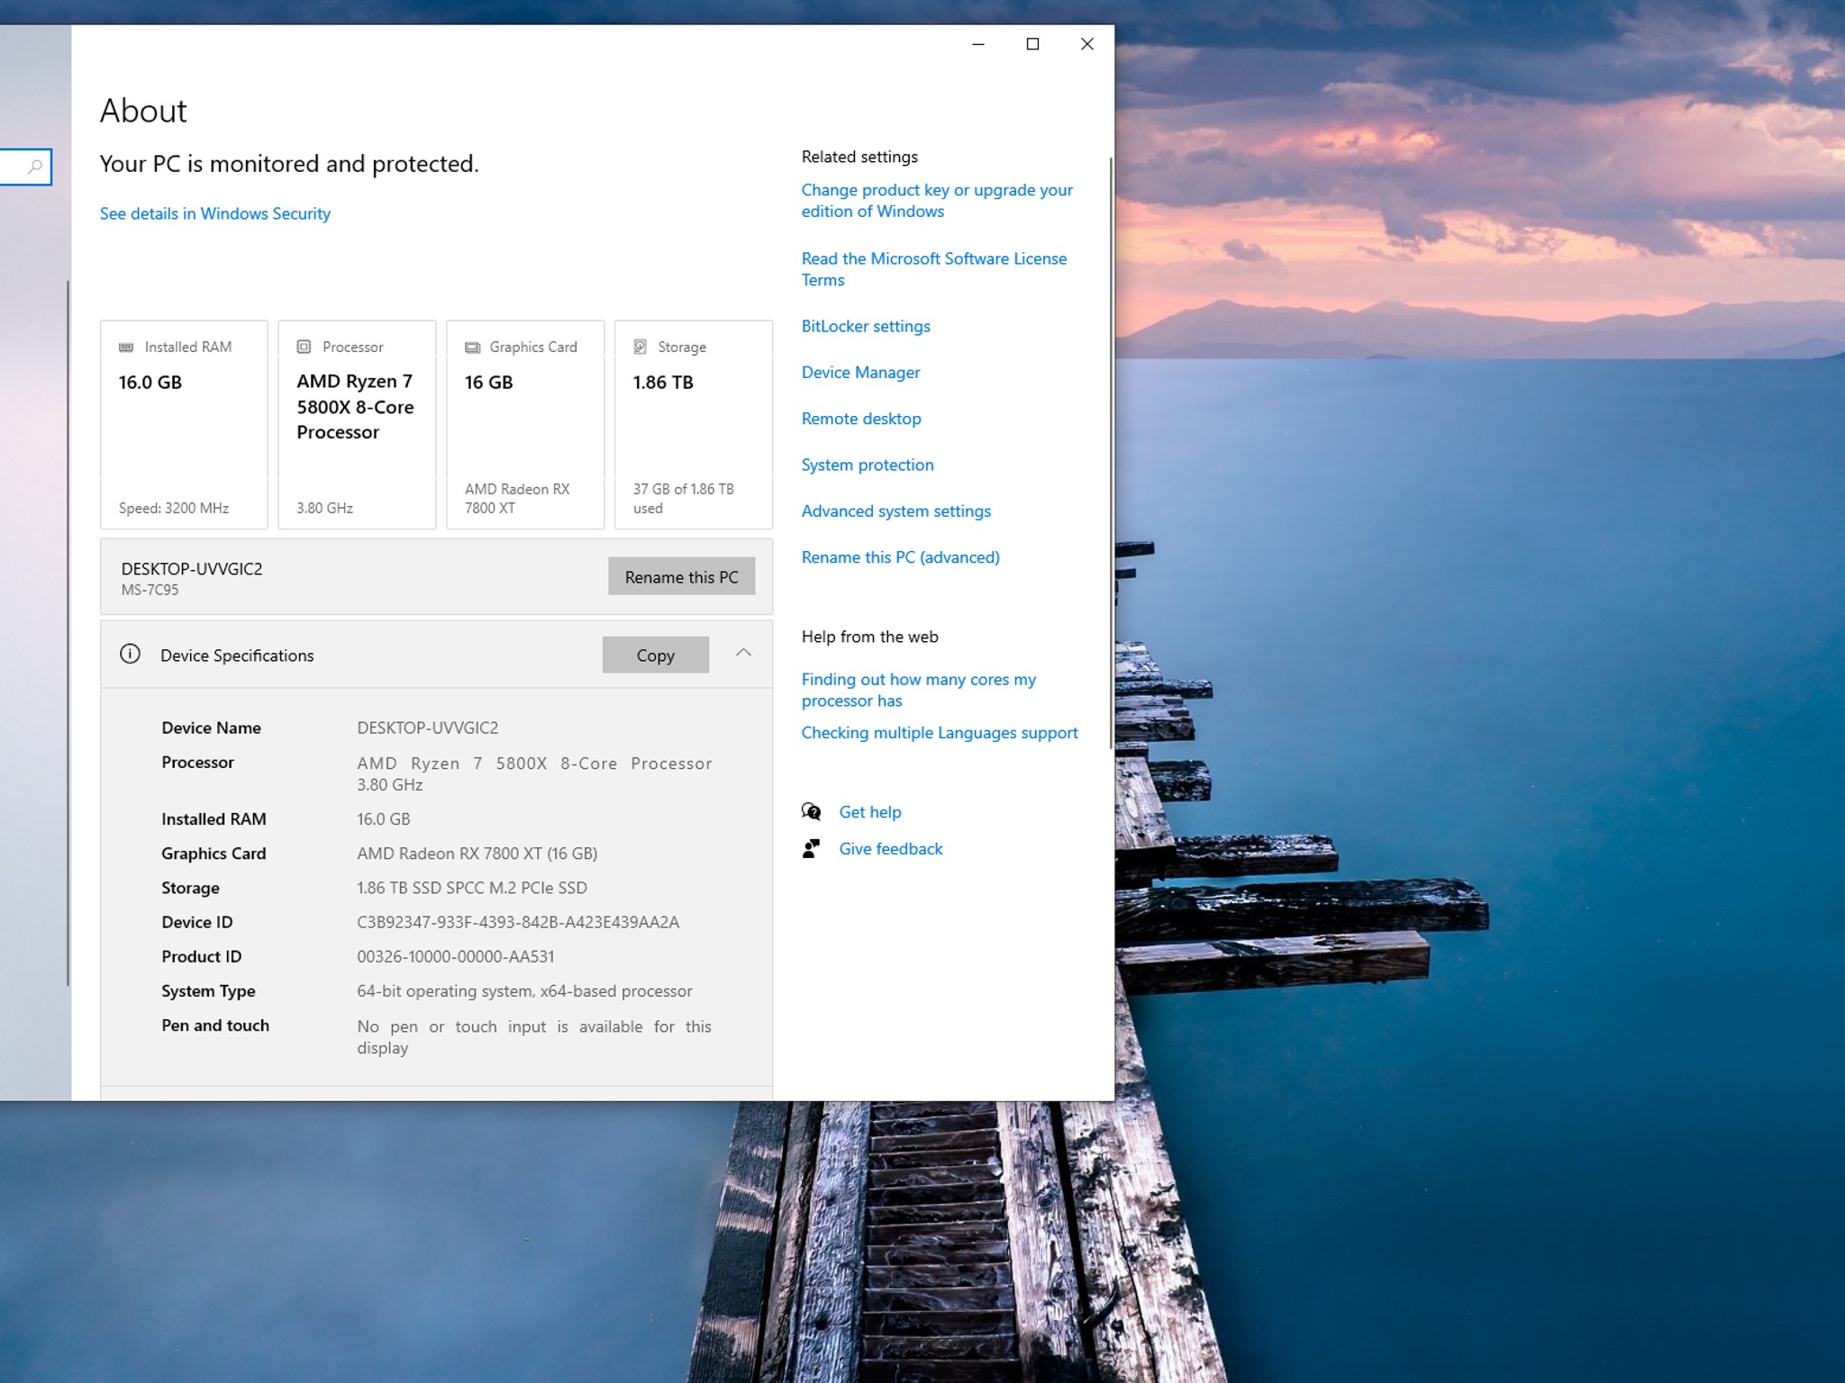The height and width of the screenshot is (1383, 1845).
Task: Open Advanced system settings
Action: [x=895, y=511]
